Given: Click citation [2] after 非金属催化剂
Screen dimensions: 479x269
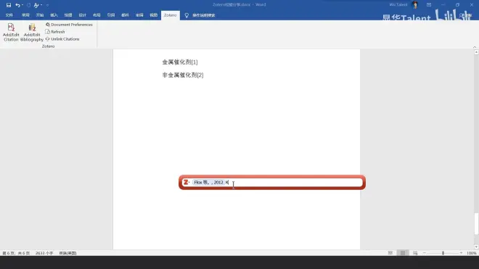Looking at the screenshot, I should pyautogui.click(x=200, y=75).
